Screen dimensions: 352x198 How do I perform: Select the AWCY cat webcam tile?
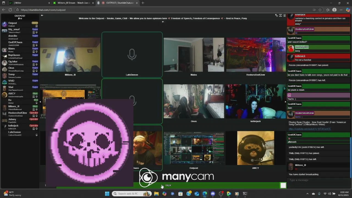[x=256, y=148]
